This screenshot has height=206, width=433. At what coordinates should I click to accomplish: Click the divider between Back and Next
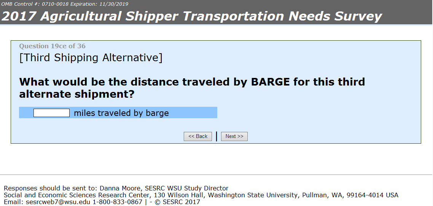click(x=216, y=136)
